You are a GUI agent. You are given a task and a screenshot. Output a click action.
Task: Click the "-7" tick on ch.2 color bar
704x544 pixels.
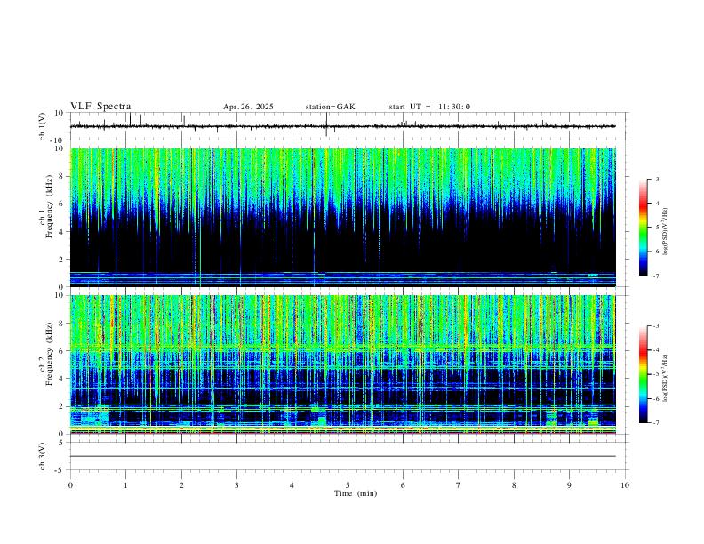tap(655, 422)
